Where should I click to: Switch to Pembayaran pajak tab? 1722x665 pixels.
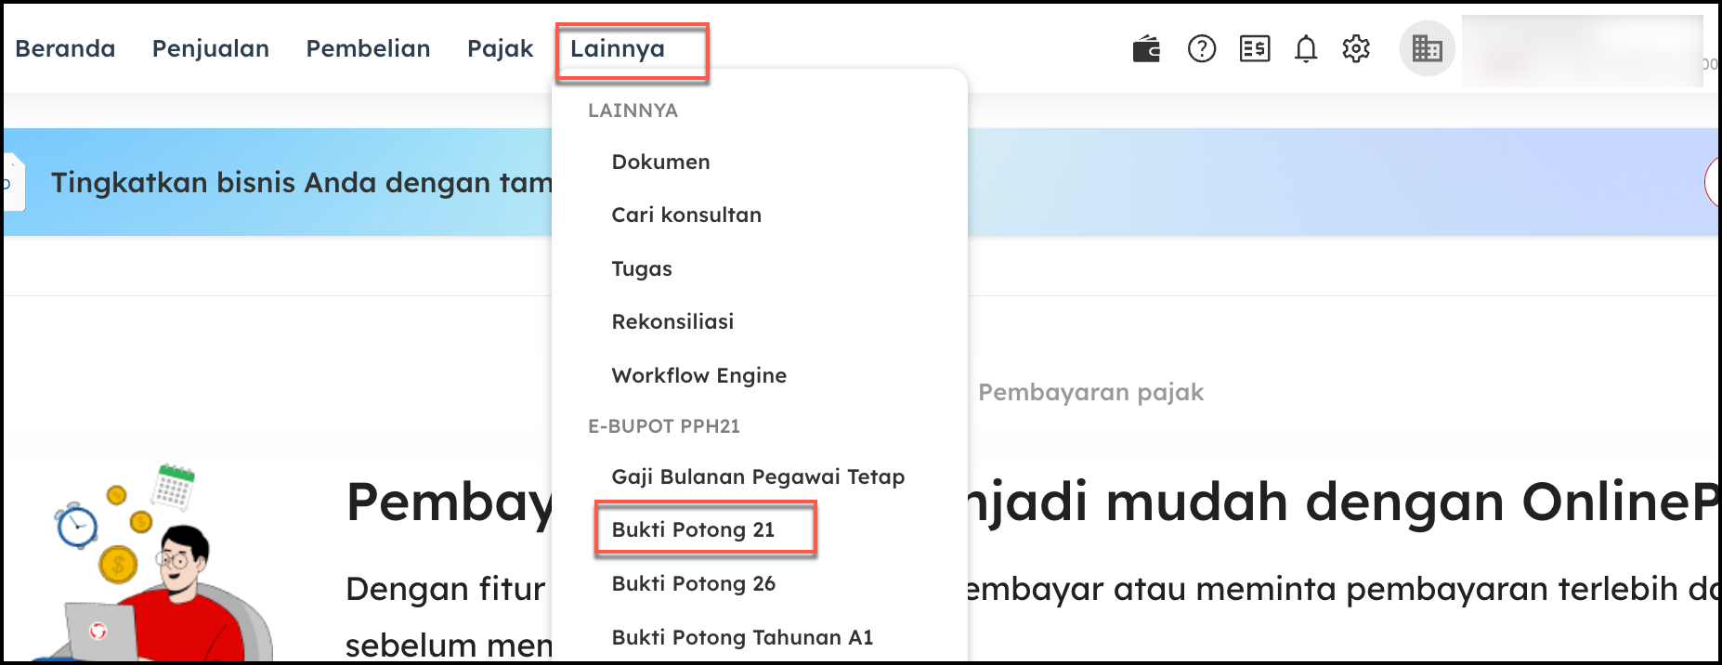(1090, 392)
